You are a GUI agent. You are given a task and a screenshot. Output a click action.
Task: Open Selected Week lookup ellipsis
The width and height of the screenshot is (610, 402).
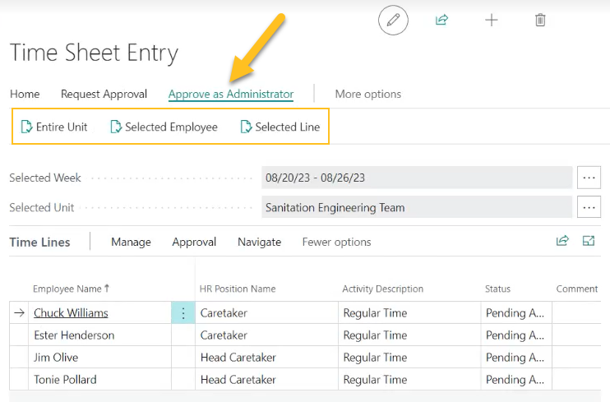pyautogui.click(x=589, y=178)
